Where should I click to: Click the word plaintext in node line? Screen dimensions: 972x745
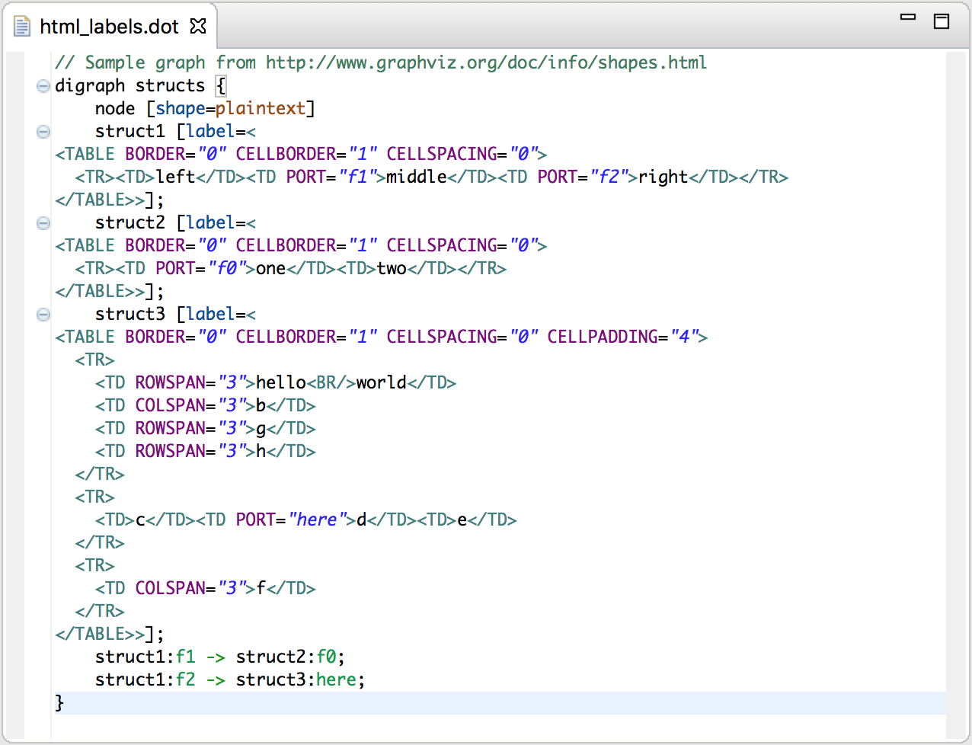coord(261,108)
